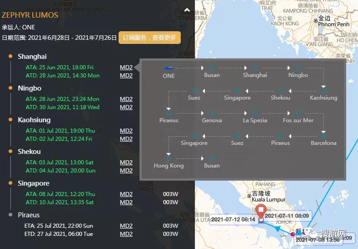
Task: Select the La Spezia port node icon
Action: click(255, 113)
